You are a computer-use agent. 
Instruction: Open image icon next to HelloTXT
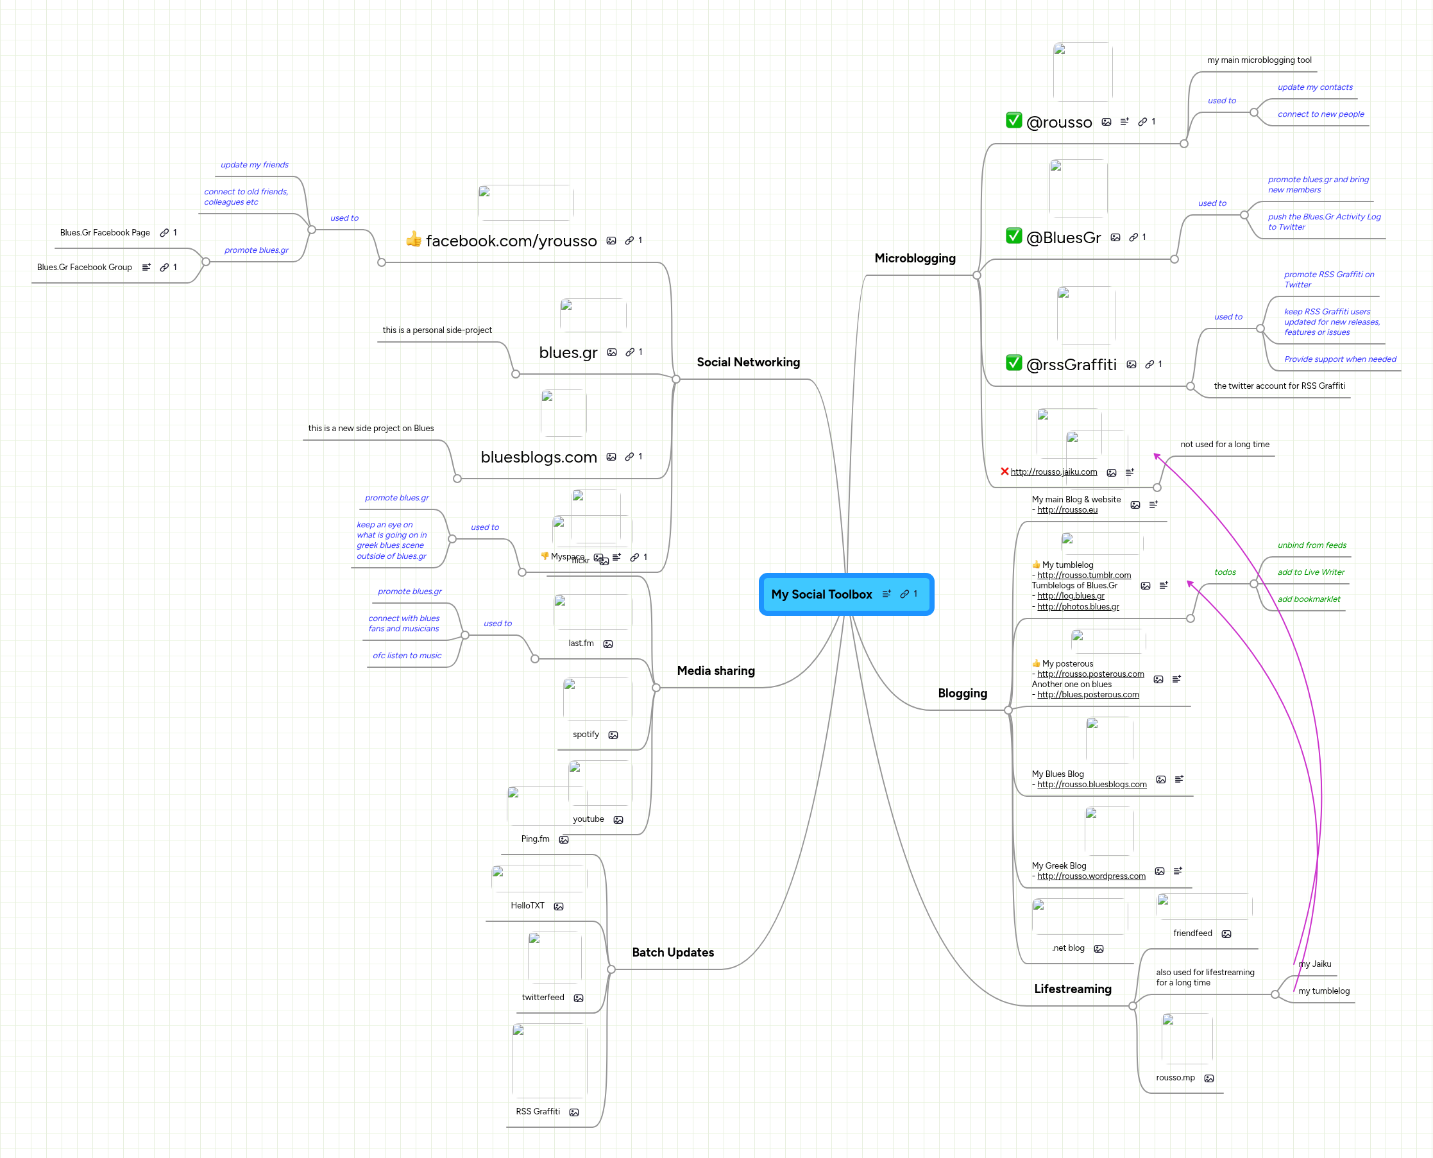tap(559, 907)
